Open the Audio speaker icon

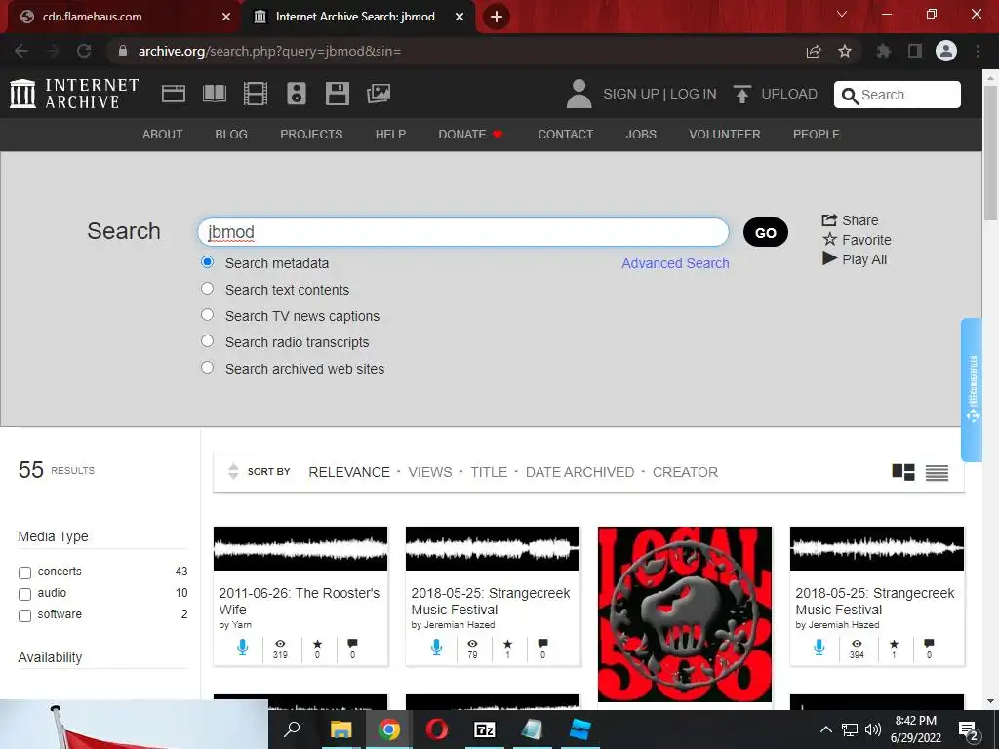297,94
